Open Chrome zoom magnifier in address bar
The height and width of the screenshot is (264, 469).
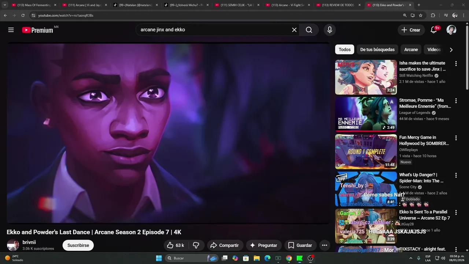pos(405,15)
